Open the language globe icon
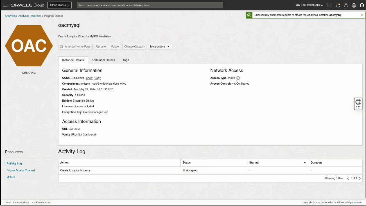Viewport: 366px width, 206px height. point(354,5)
